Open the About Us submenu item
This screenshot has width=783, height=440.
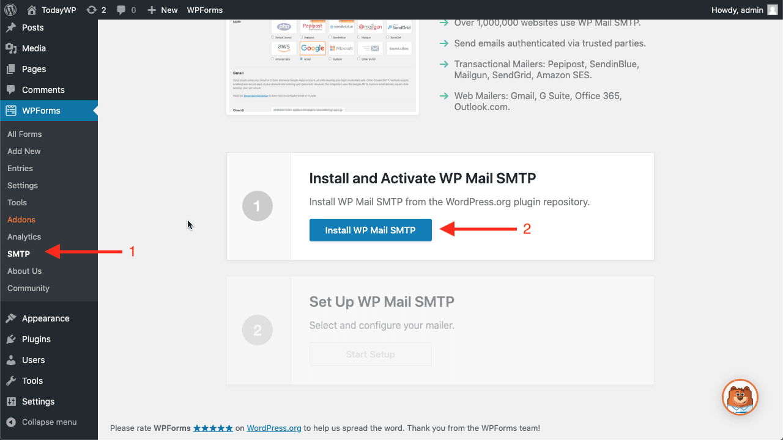(x=24, y=271)
